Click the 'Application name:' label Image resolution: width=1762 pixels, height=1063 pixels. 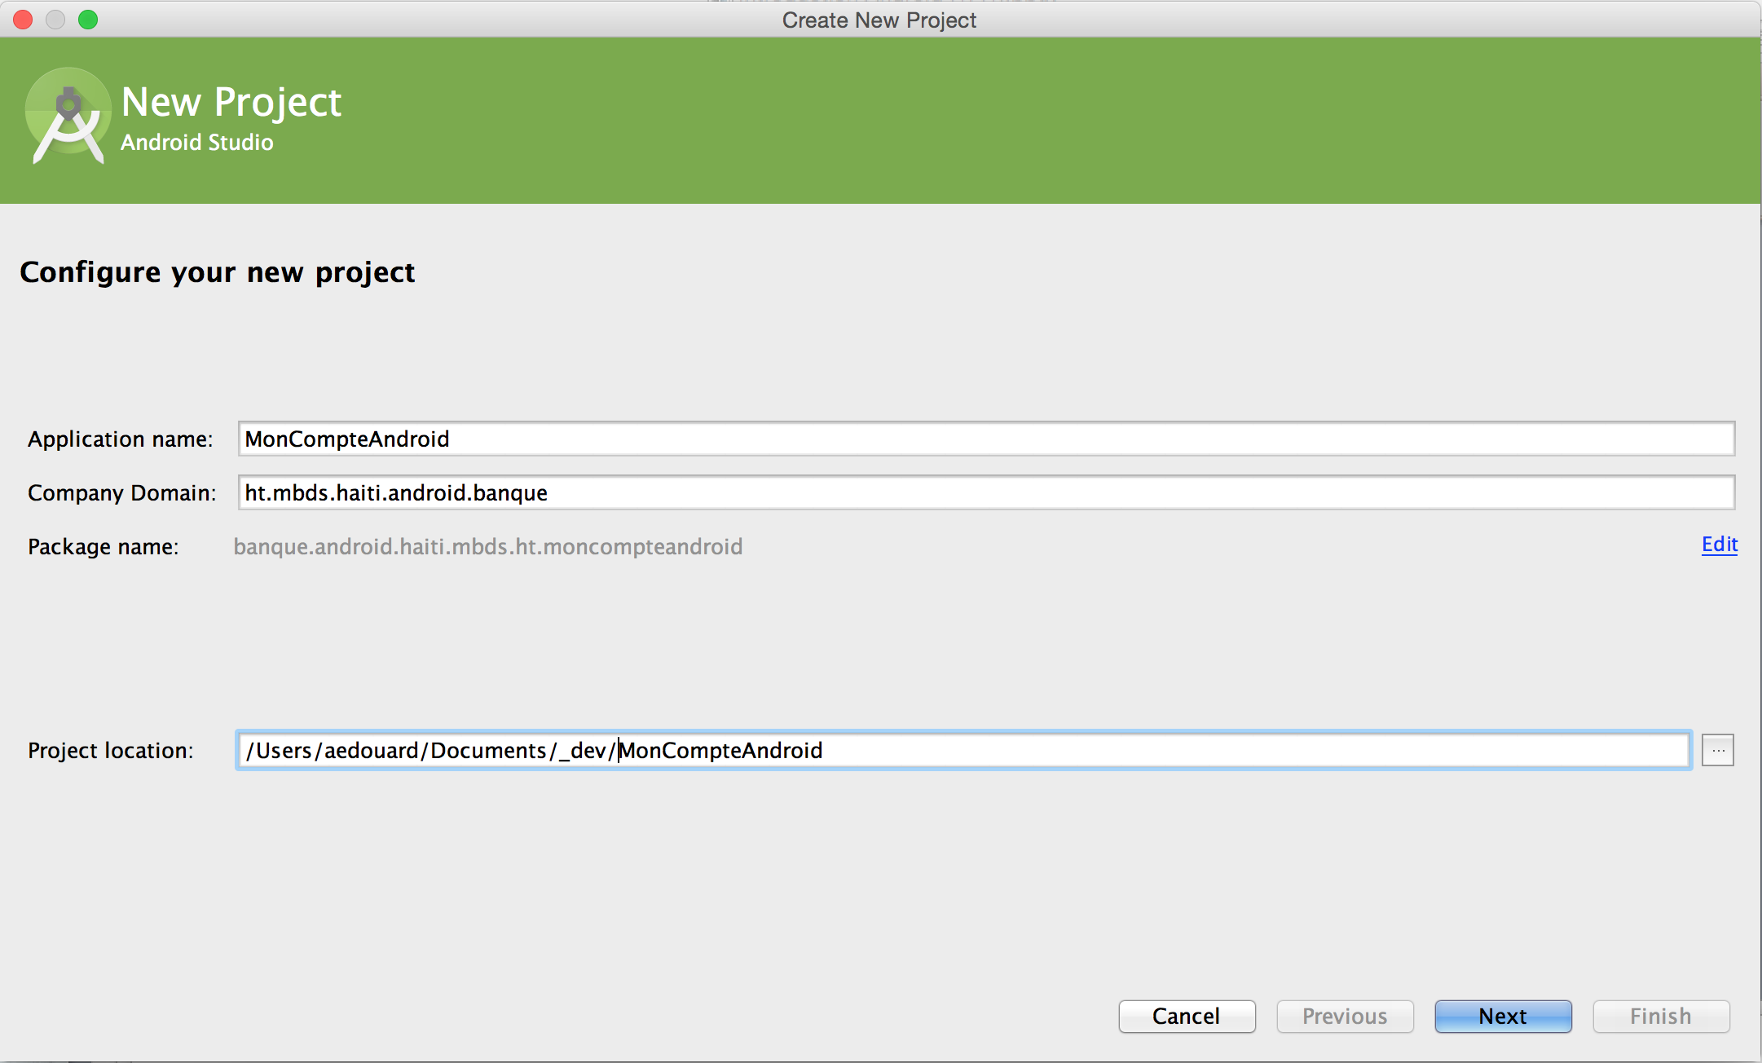point(121,439)
